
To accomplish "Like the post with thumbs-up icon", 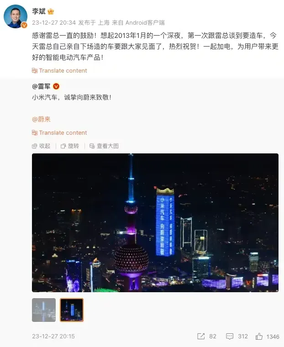I will 259,336.
